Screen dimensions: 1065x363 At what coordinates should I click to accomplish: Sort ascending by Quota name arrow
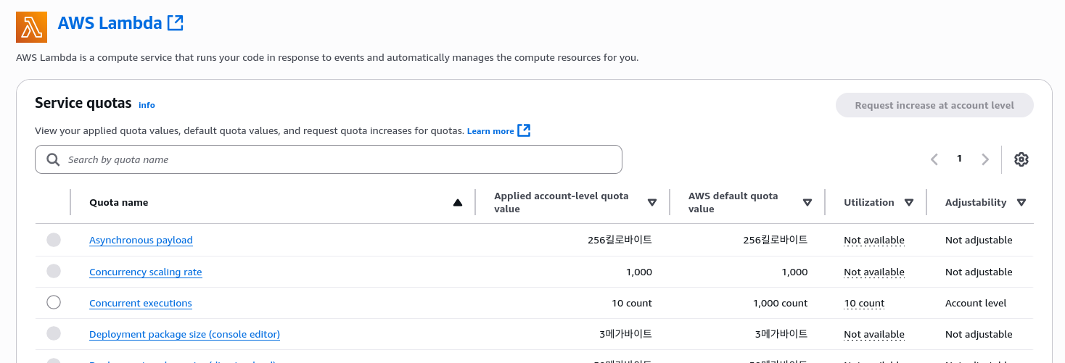pos(458,203)
